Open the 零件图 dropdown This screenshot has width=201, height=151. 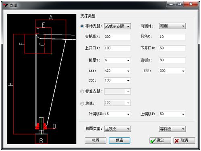pyautogui.click(x=172, y=129)
